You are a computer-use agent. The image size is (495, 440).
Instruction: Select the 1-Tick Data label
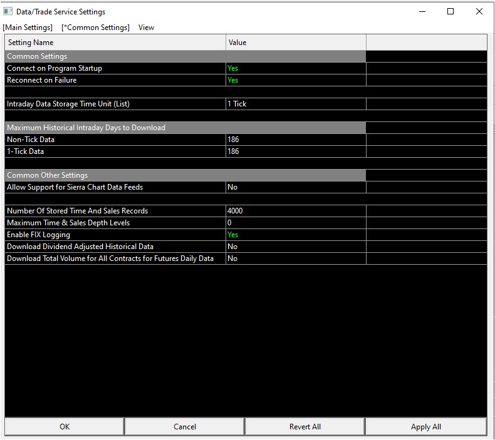click(x=25, y=151)
